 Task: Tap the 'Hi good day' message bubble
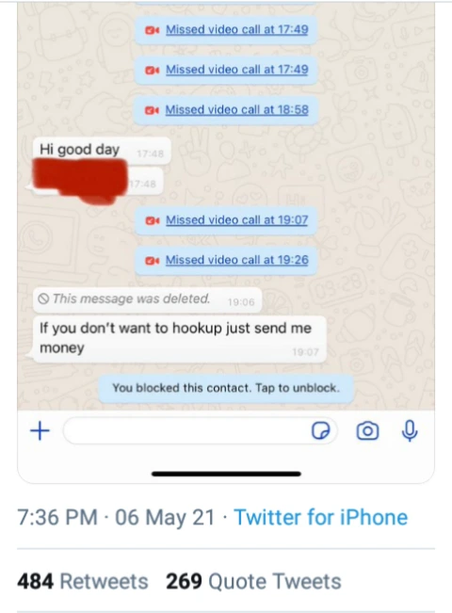(x=102, y=150)
